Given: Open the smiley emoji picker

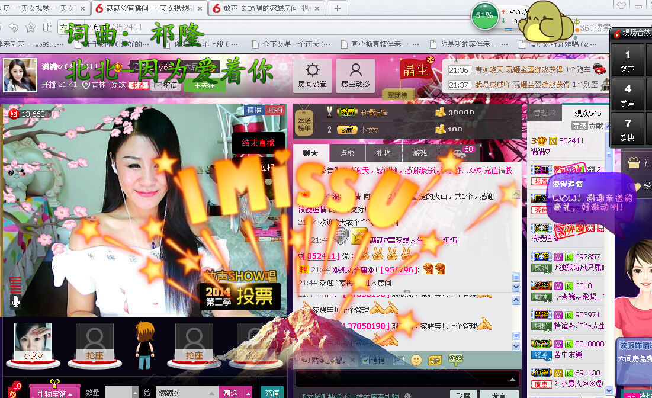Looking at the screenshot, I should click(416, 360).
